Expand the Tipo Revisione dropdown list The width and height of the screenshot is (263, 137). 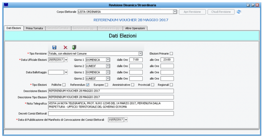click(140, 53)
